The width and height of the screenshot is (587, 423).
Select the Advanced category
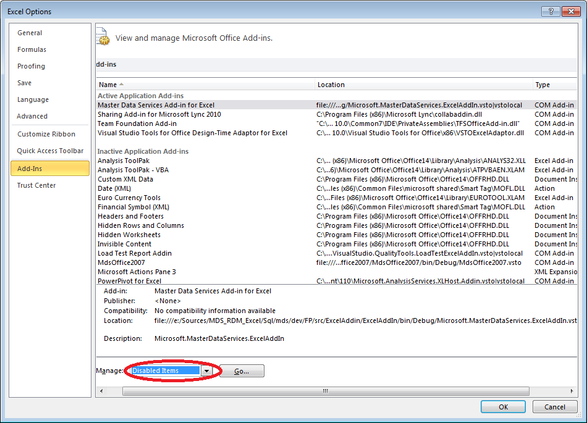pyautogui.click(x=32, y=116)
